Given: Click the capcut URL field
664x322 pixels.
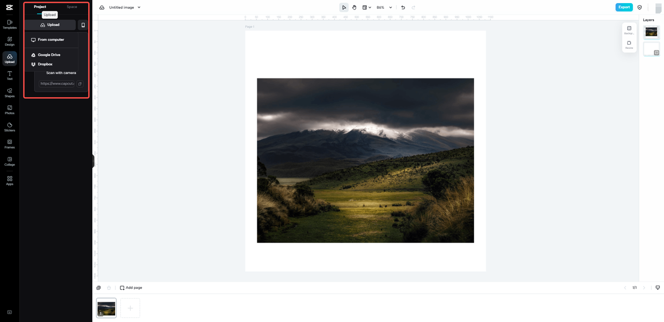Looking at the screenshot, I should (57, 84).
